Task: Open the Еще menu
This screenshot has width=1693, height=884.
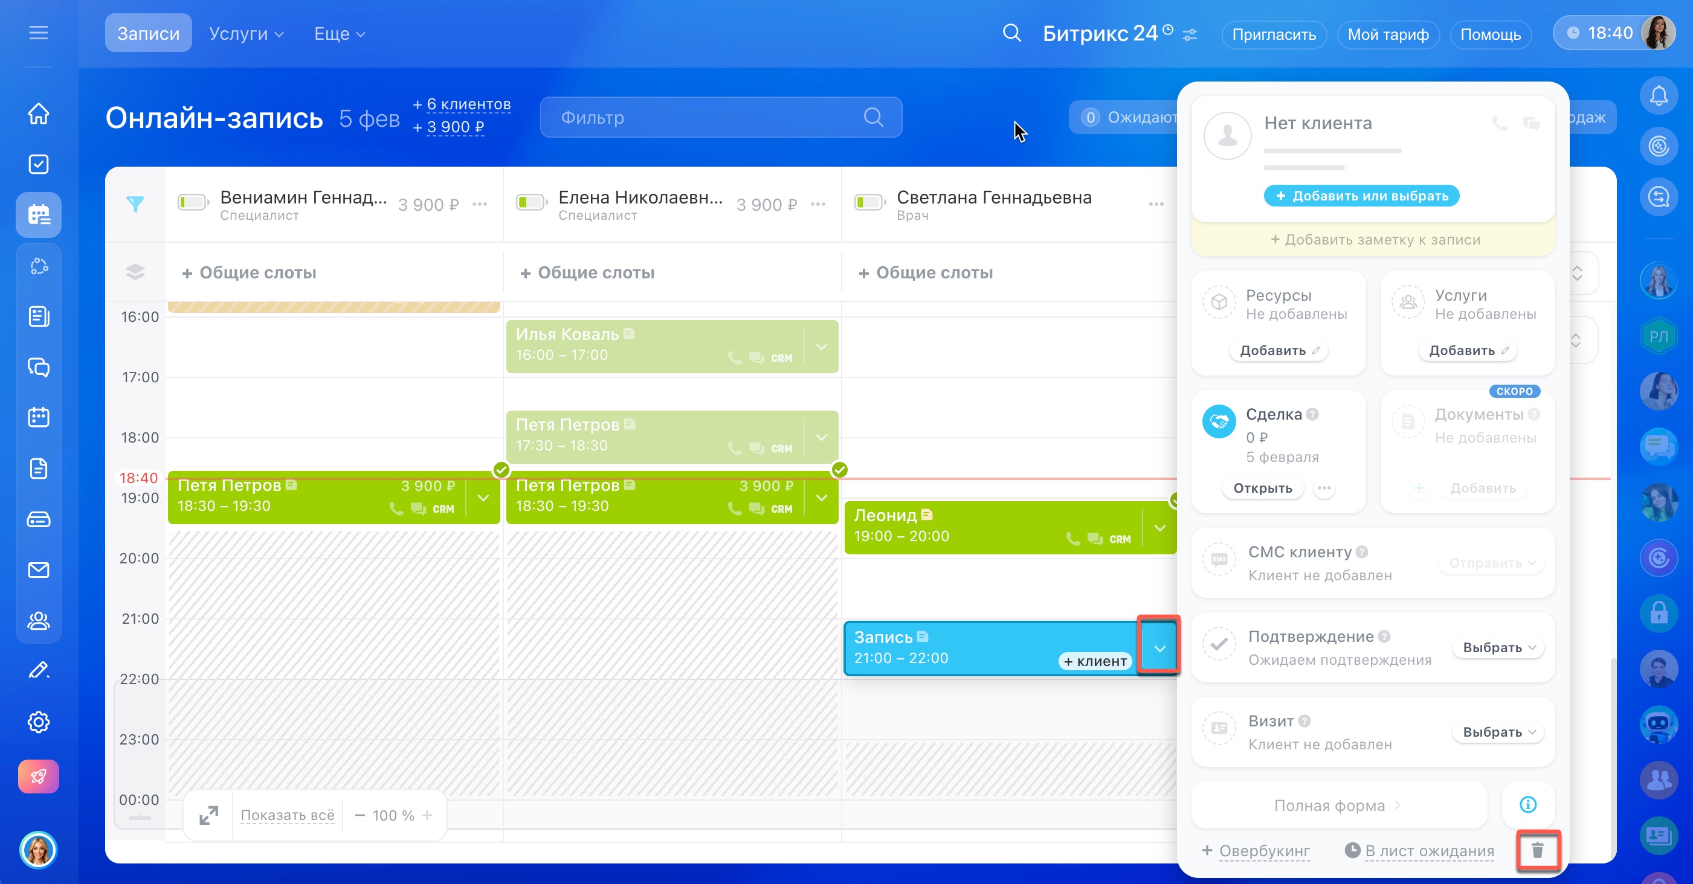Action: point(339,33)
